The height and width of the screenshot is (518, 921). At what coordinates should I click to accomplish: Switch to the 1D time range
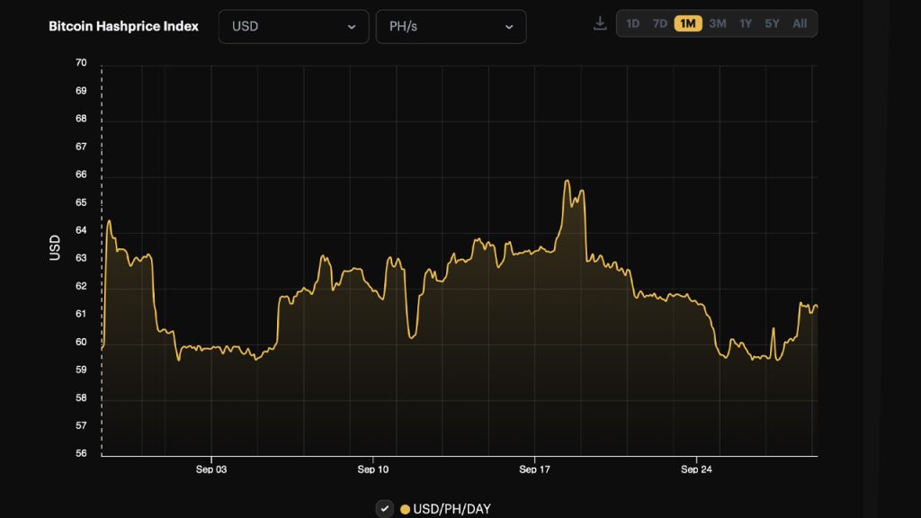634,23
